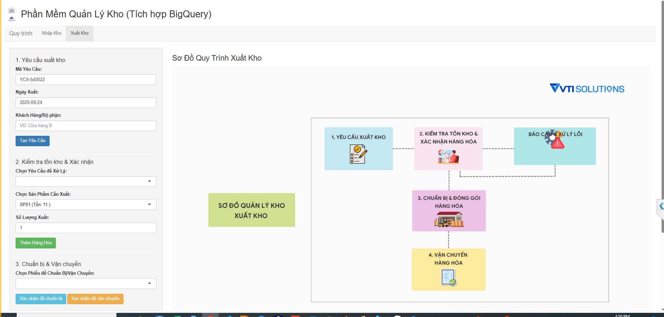This screenshot has width=664, height=317.
Task: Click the document checkmark icon in Vận Chuyển box
Action: (x=449, y=278)
